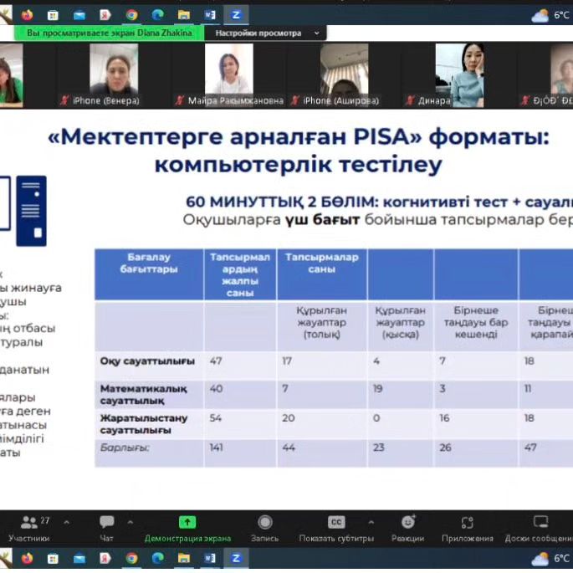Toggle meeting recording with the Запись button

(x=264, y=528)
